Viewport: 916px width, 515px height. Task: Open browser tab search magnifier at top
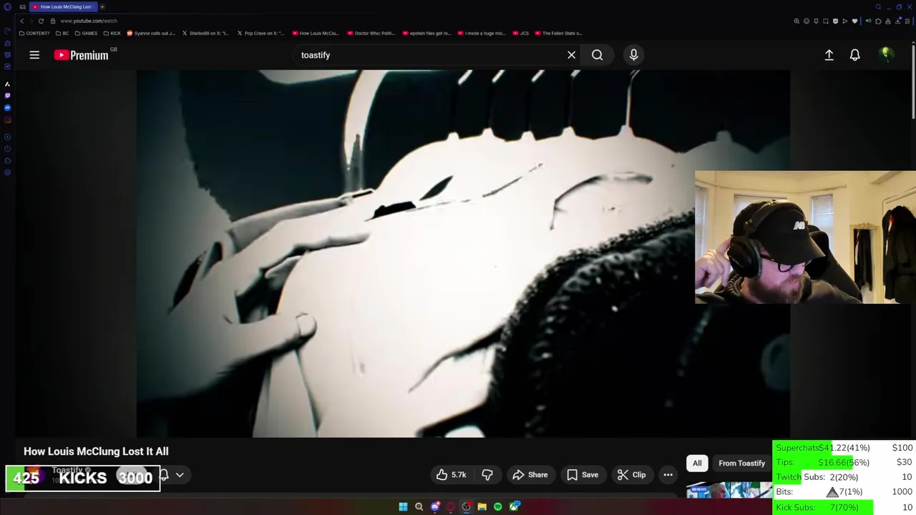click(878, 7)
